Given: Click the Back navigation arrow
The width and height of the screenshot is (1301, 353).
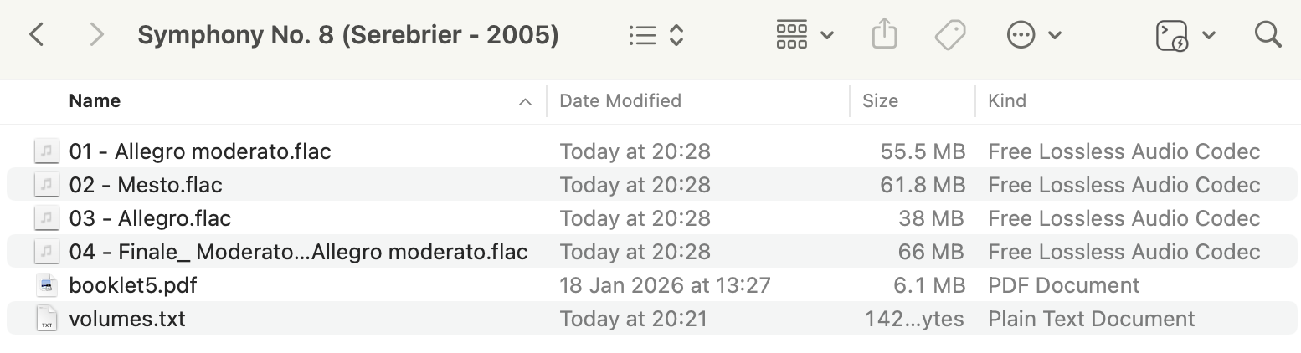Looking at the screenshot, I should (36, 35).
